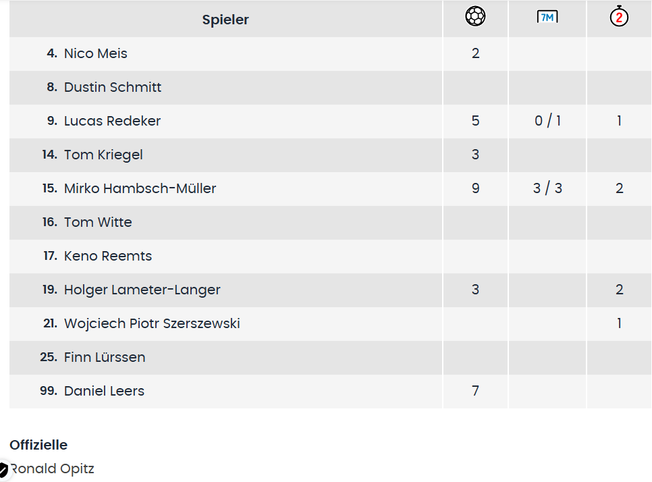Image resolution: width=652 pixels, height=482 pixels.
Task: Click Lucas Redeker's 0 / 1 penalty value
Action: (x=547, y=121)
